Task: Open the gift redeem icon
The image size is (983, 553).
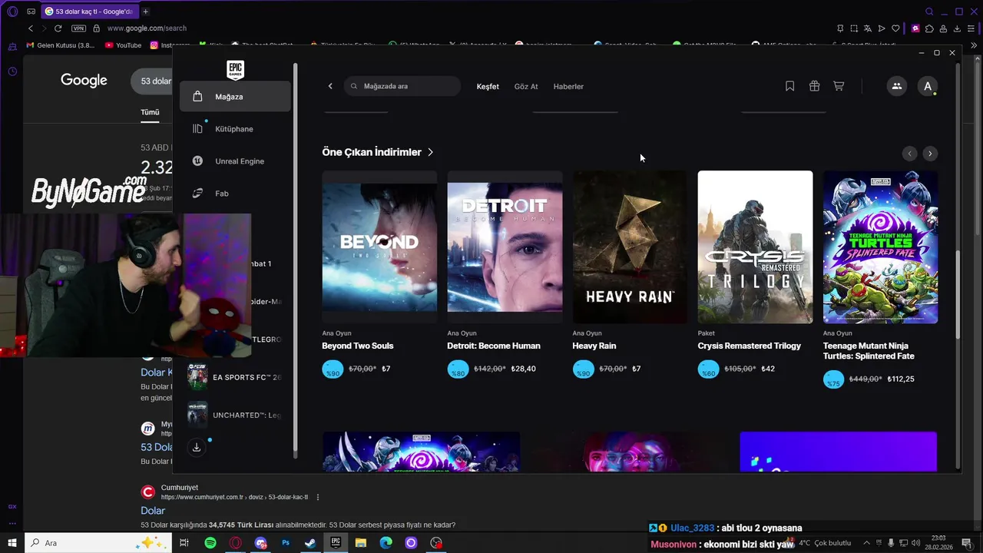Action: 814,86
